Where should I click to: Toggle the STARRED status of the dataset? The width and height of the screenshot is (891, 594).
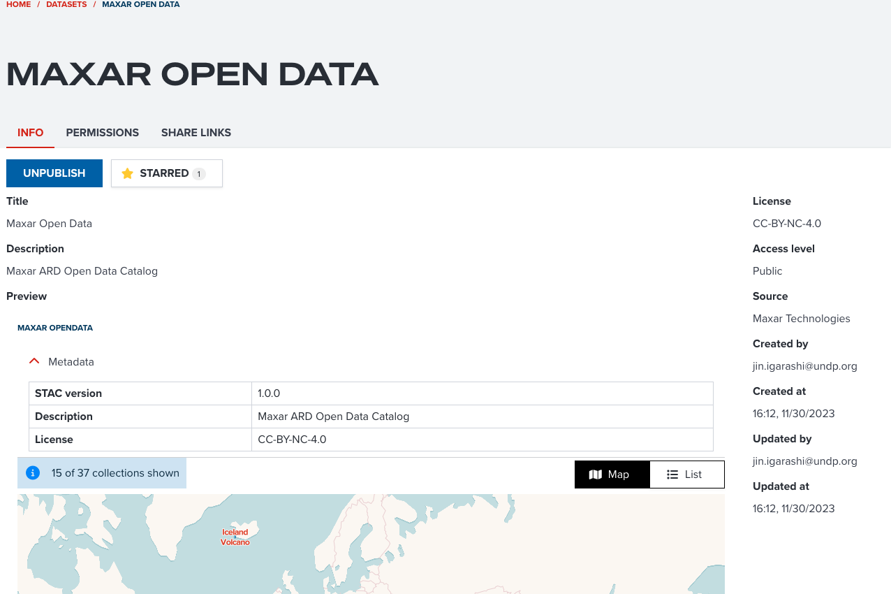pyautogui.click(x=166, y=173)
